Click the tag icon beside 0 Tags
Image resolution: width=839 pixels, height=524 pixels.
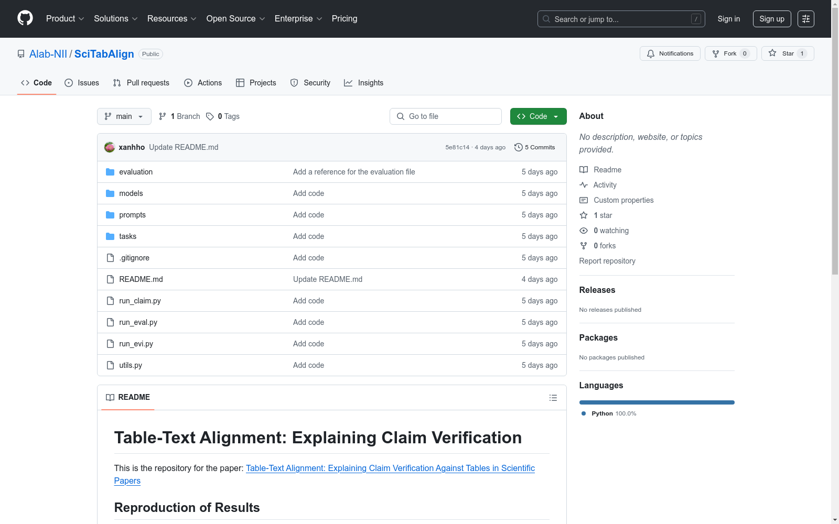pyautogui.click(x=210, y=116)
